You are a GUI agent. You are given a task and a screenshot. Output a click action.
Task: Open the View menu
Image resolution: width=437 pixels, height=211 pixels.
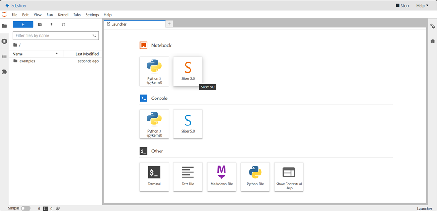[37, 15]
